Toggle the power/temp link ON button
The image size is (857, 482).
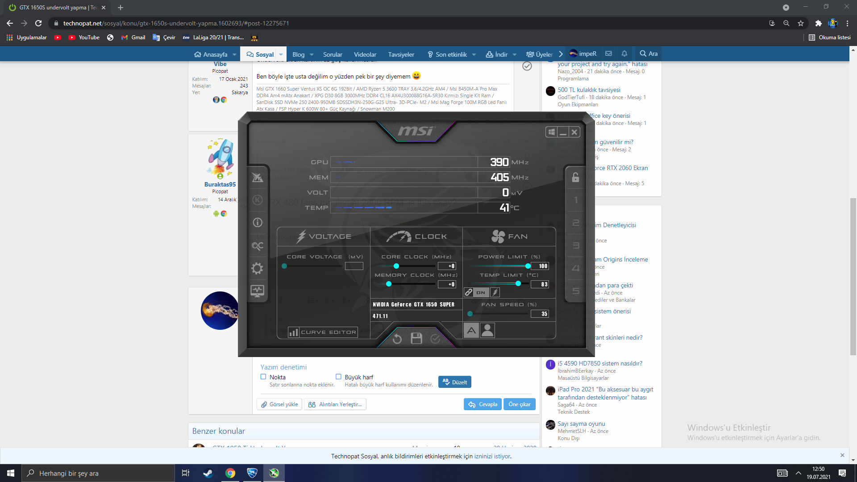point(480,293)
